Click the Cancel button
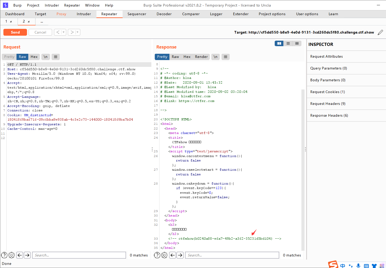This screenshot has width=386, height=268. click(40, 32)
